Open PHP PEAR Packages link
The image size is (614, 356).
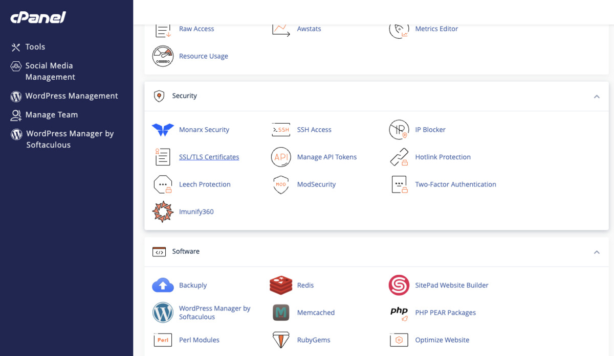tap(446, 313)
